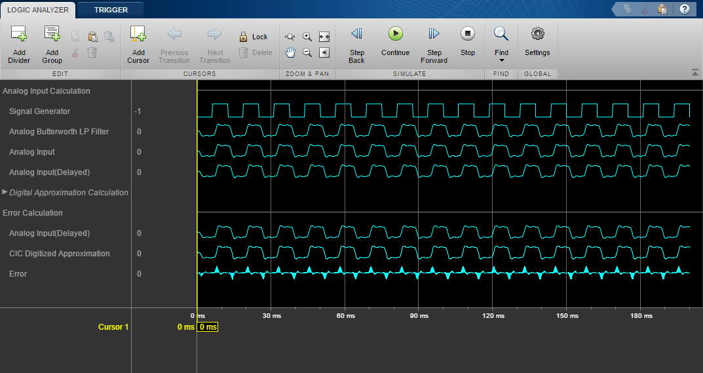The image size is (703, 373).
Task: Click the paste icon in Edit section
Action: click(92, 37)
